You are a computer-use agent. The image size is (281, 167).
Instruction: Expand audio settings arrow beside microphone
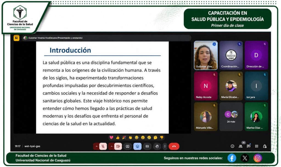(96, 146)
